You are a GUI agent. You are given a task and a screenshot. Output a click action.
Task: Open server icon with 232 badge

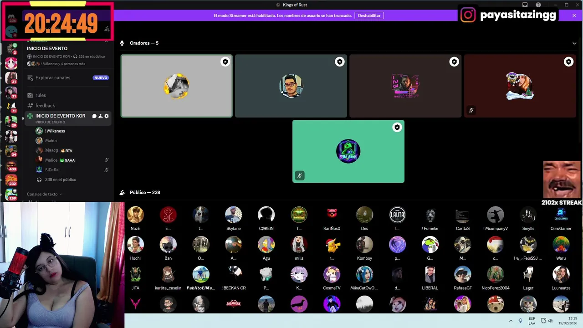pos(11,179)
